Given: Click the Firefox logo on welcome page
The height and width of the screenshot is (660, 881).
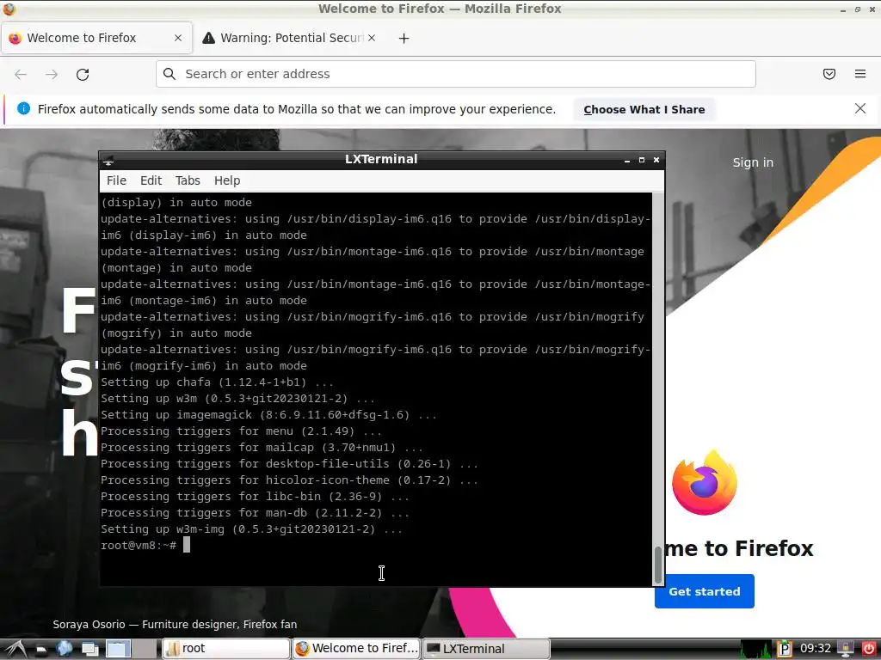Looking at the screenshot, I should tap(705, 483).
